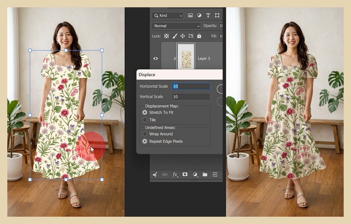Click the Layer 3 layer name

(x=204, y=58)
